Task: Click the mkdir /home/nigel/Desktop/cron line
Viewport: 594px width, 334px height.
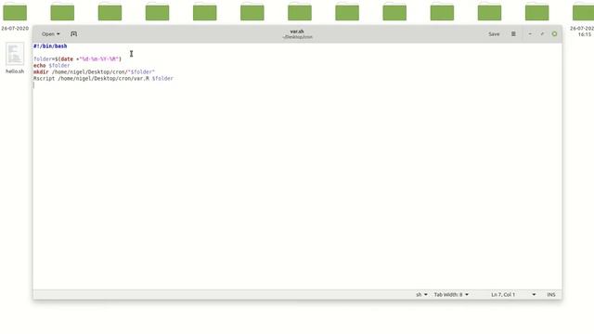Action: point(94,72)
